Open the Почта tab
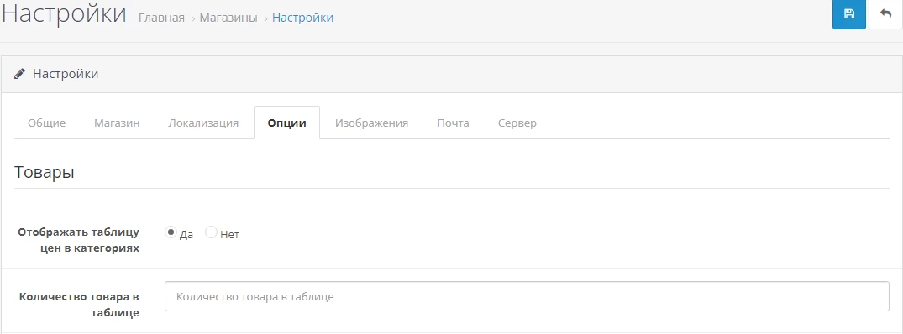This screenshot has width=903, height=334. point(454,123)
